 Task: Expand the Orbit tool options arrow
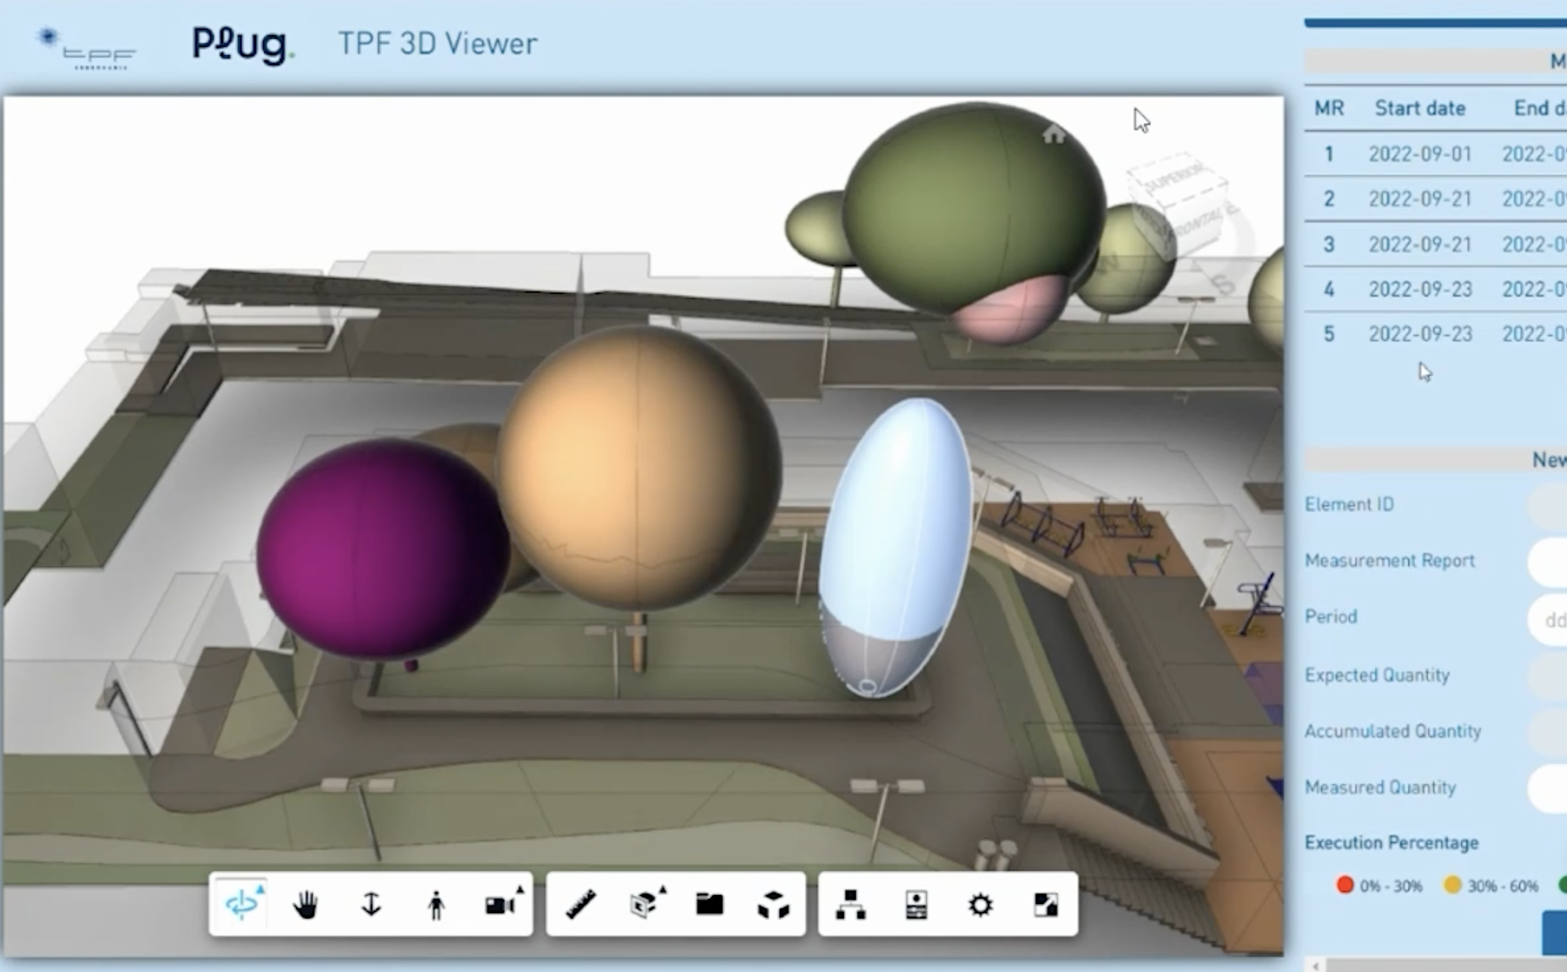pyautogui.click(x=262, y=890)
